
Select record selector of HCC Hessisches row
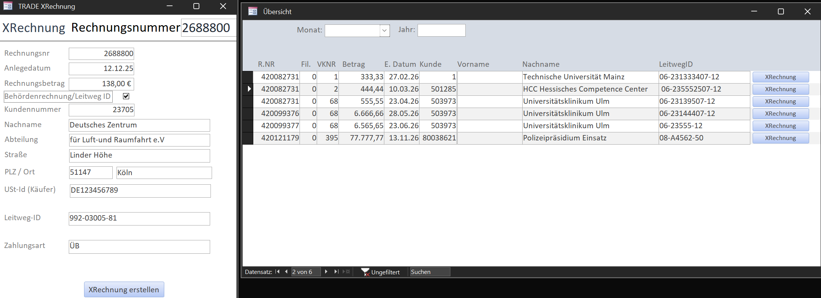click(248, 89)
